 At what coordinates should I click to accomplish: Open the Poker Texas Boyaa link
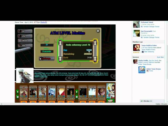pyautogui.click(x=154, y=69)
